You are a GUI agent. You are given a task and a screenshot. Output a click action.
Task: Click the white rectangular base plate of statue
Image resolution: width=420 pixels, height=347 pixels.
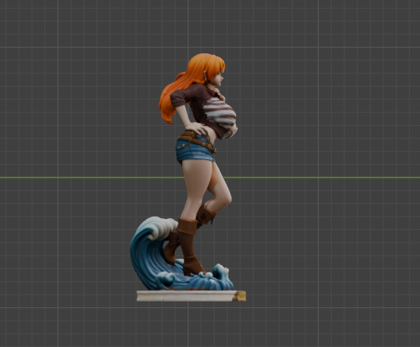click(x=191, y=296)
